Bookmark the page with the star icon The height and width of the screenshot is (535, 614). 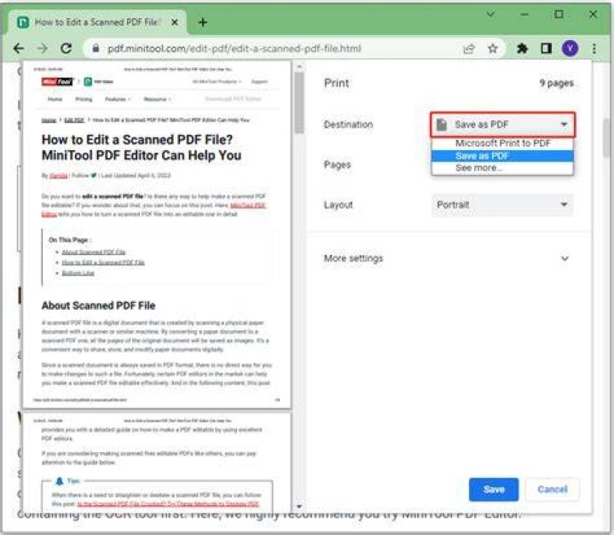click(493, 49)
